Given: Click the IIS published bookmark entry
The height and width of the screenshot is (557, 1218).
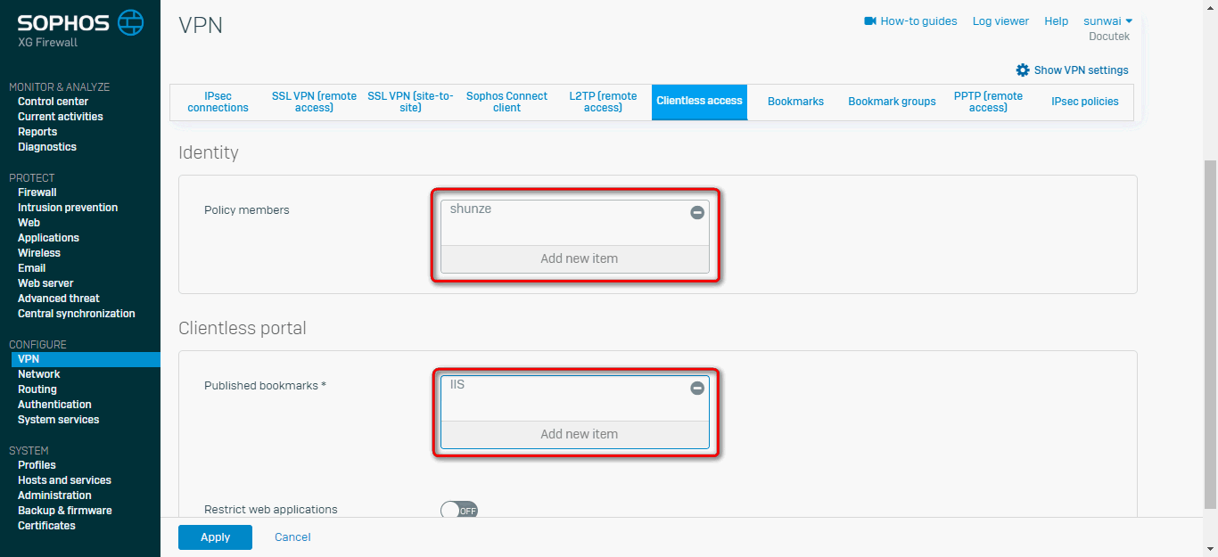Looking at the screenshot, I should pyautogui.click(x=457, y=385).
